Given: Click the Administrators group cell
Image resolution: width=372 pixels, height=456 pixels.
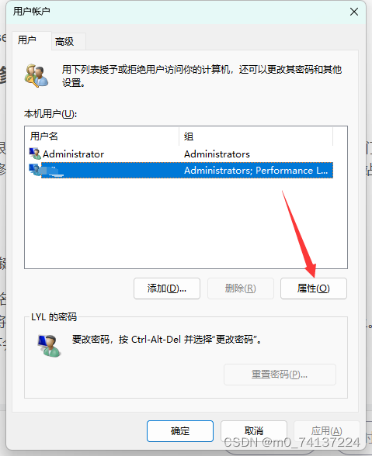Looking at the screenshot, I should click(217, 154).
